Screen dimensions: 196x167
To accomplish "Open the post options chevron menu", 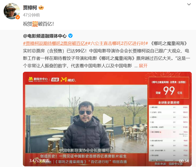I will tap(189, 4).
